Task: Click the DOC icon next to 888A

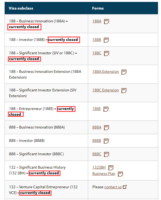Action: (x=106, y=128)
